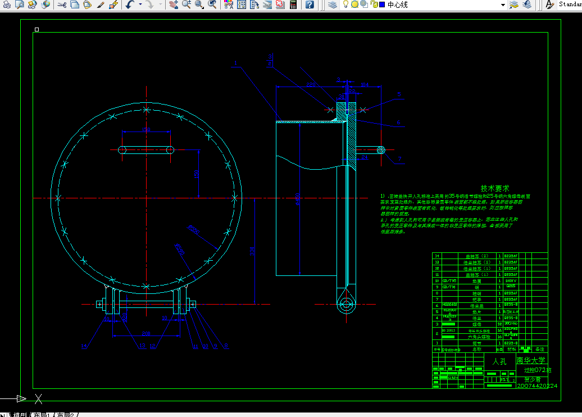Image resolution: width=582 pixels, height=417 pixels.
Task: Click the 过控072班 text
Action: tap(538, 370)
